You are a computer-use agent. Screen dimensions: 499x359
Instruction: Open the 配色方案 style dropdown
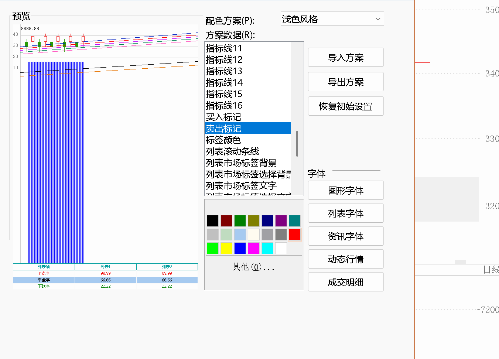point(332,19)
